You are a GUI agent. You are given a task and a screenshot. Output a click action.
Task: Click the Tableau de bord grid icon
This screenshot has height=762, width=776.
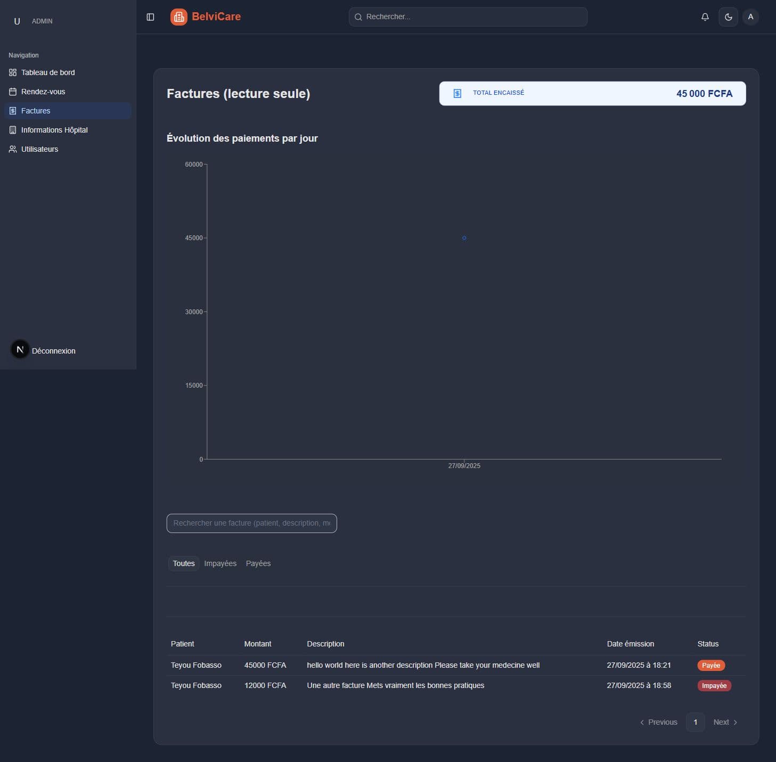pyautogui.click(x=13, y=72)
